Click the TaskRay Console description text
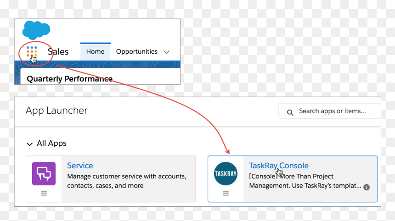The image size is (395, 221). click(305, 181)
